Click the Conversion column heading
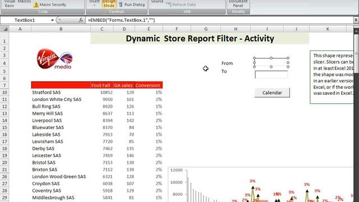 (x=148, y=85)
